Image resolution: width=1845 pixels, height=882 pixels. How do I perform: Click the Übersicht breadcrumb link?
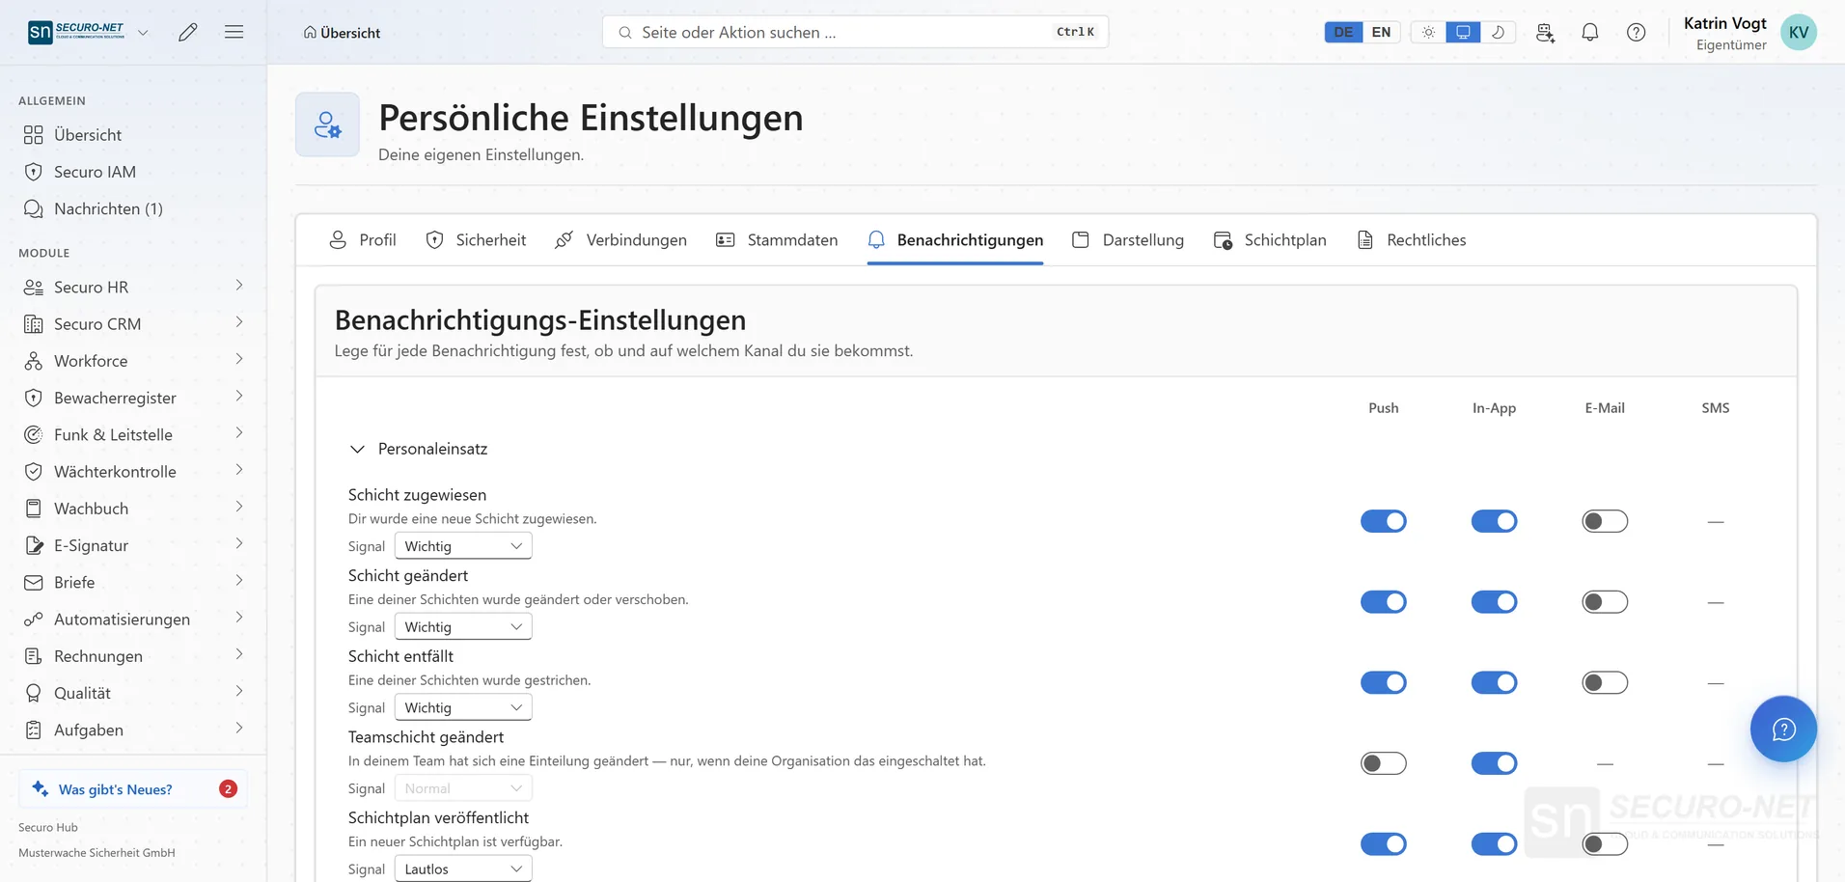342,33
